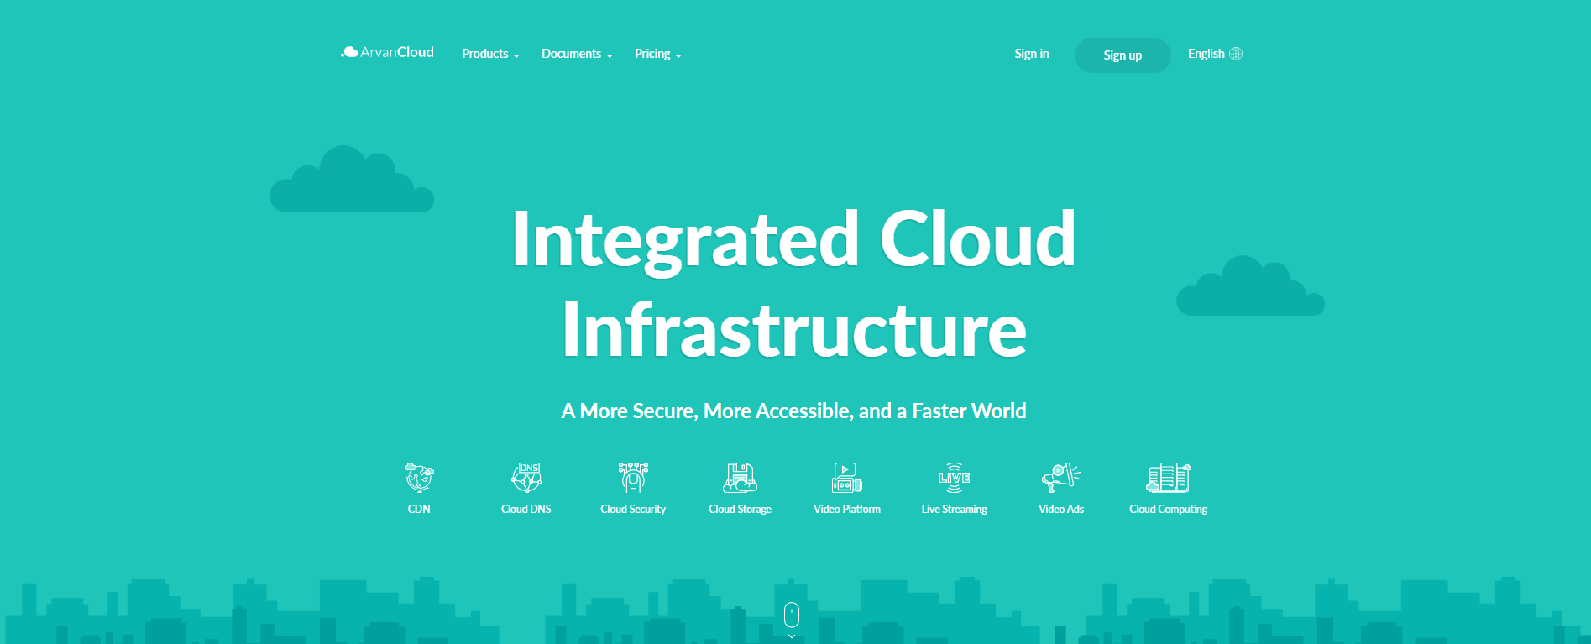Click the 'A More Secure' tagline text

pos(793,411)
